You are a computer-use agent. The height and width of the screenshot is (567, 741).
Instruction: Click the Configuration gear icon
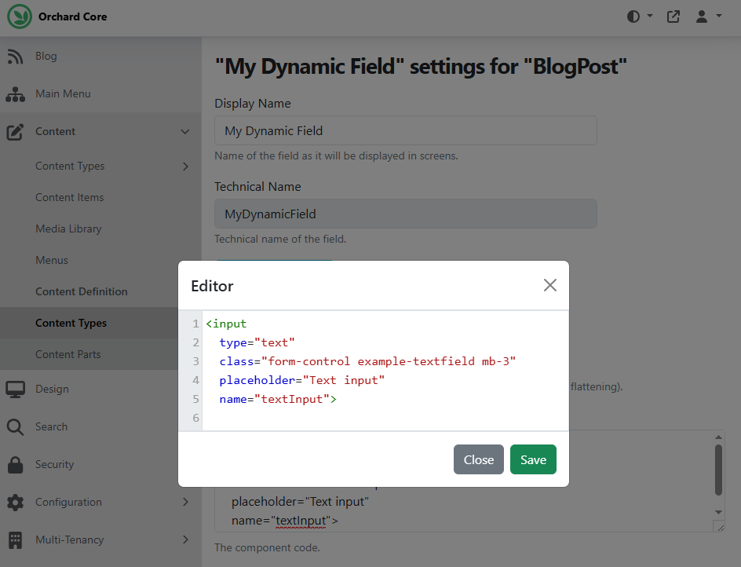(15, 503)
